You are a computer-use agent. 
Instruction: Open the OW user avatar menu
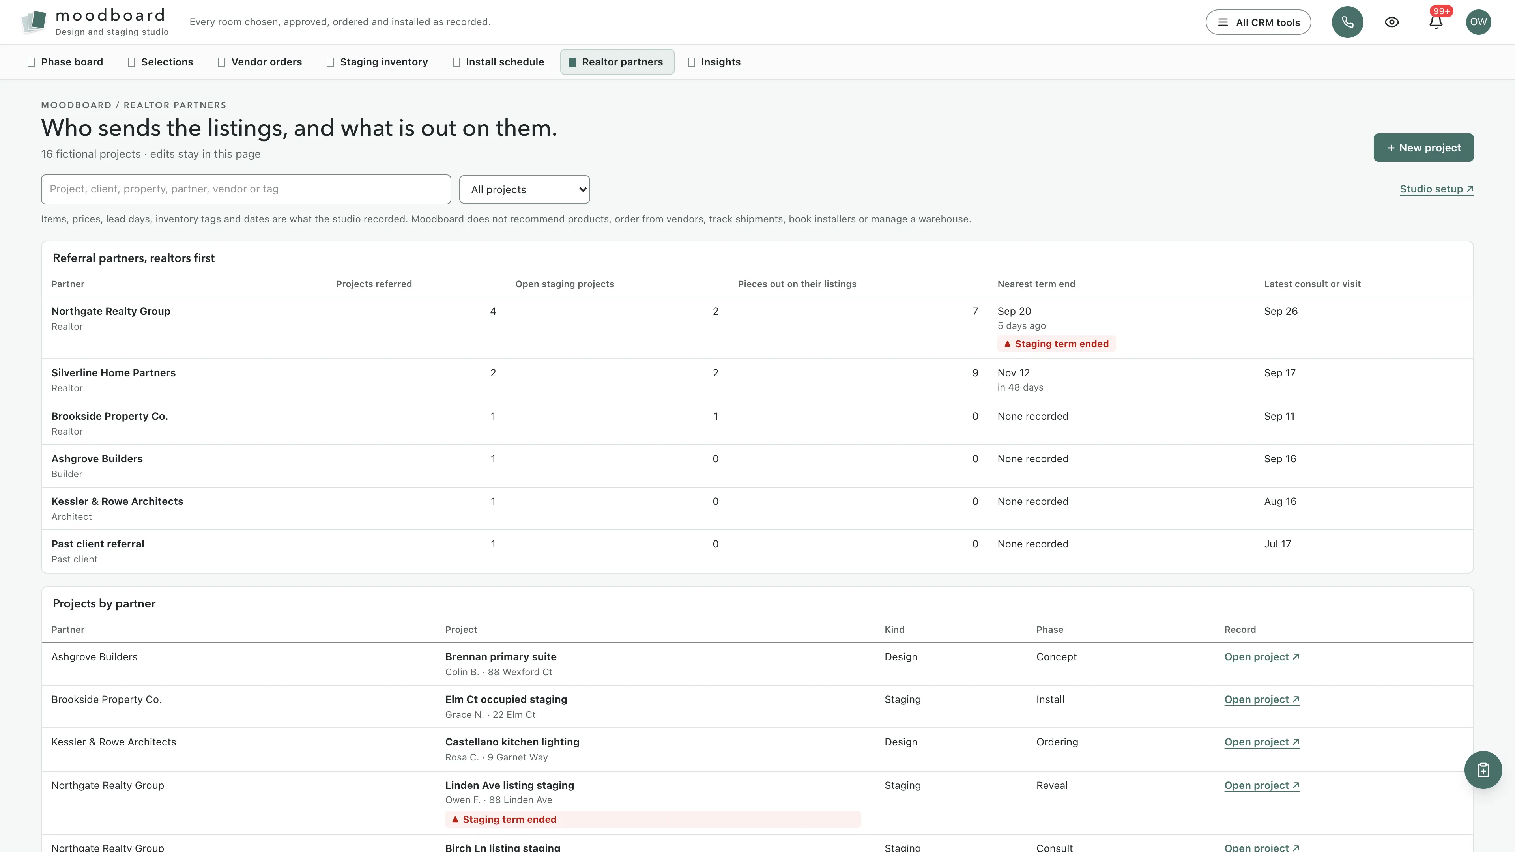pos(1479,22)
